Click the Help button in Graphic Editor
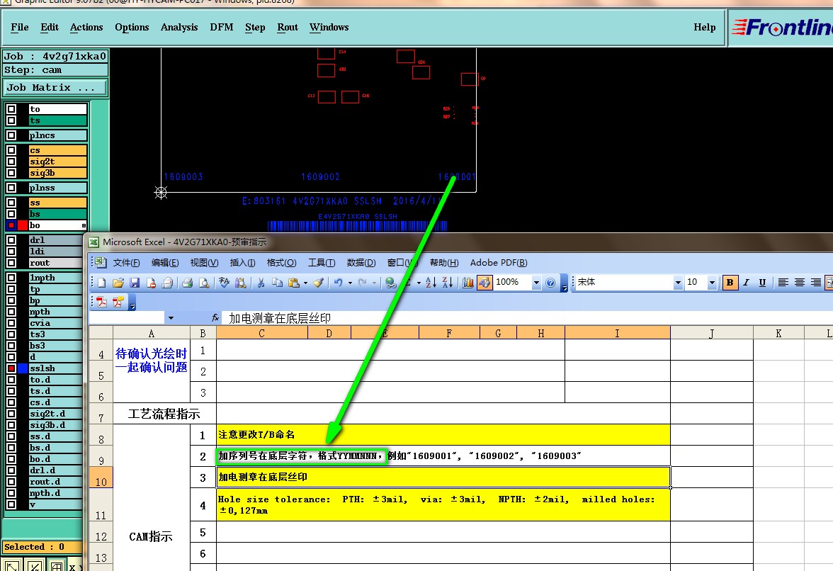 pos(704,27)
